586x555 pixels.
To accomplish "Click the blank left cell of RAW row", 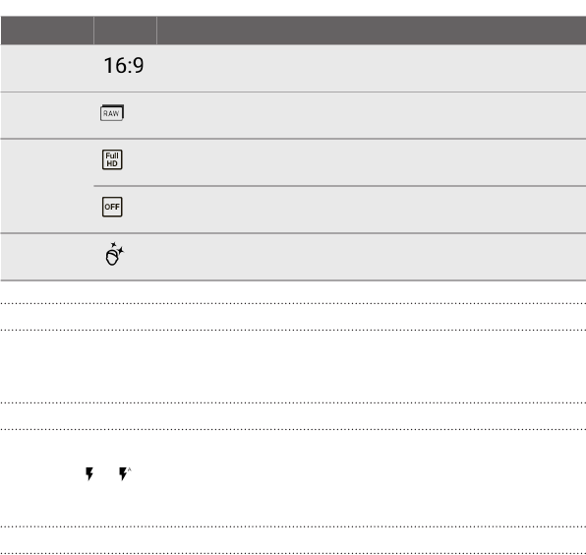I will click(x=47, y=115).
